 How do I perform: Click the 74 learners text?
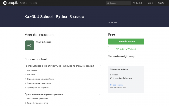coord(112,22)
